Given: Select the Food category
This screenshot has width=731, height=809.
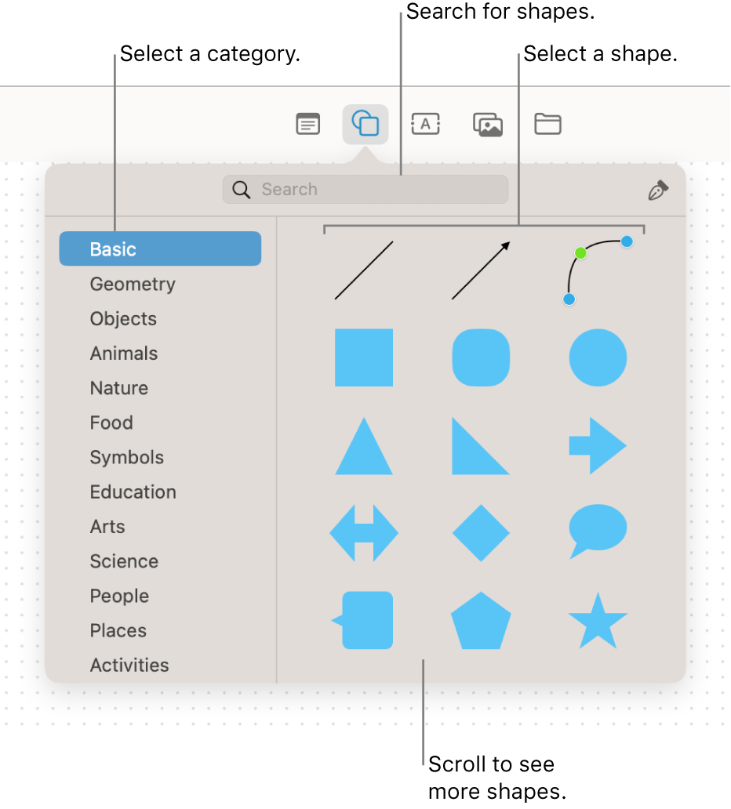Looking at the screenshot, I should 111,423.
